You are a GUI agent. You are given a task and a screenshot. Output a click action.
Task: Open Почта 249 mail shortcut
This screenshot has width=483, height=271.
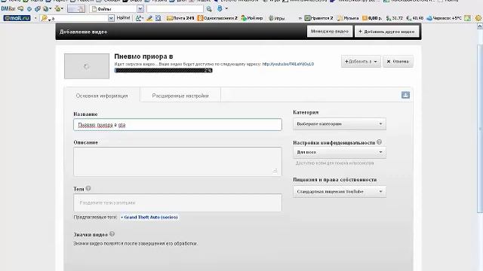180,18
